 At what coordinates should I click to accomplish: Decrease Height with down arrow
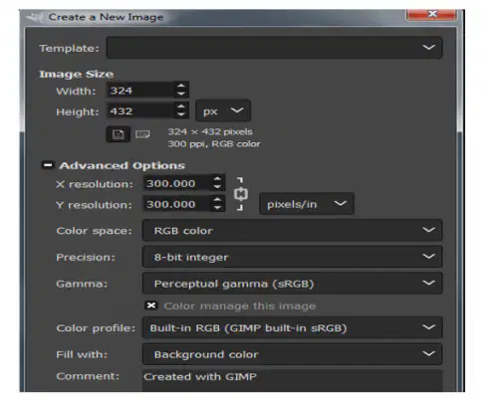(181, 114)
